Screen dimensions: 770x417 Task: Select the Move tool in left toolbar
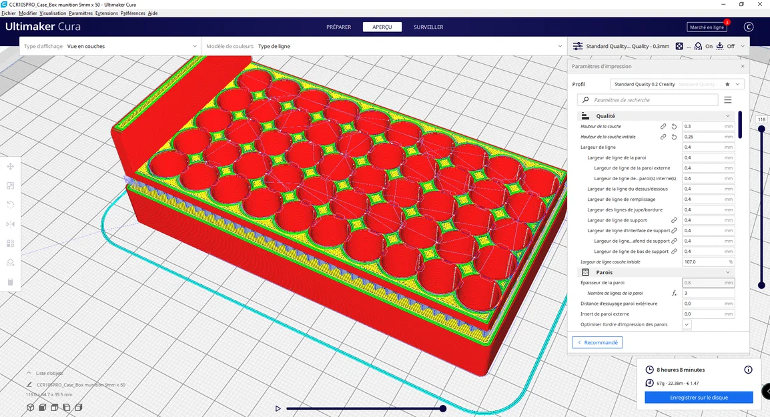[10, 167]
